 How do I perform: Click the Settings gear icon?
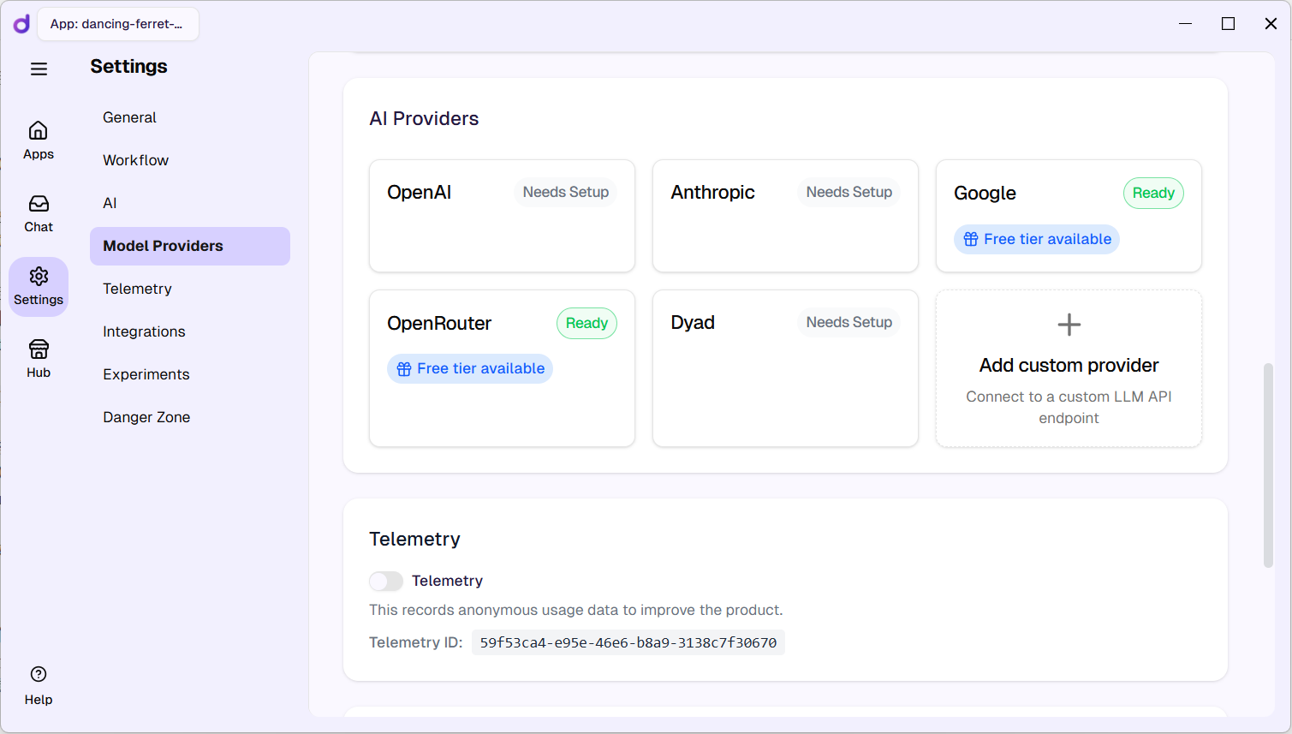point(39,277)
